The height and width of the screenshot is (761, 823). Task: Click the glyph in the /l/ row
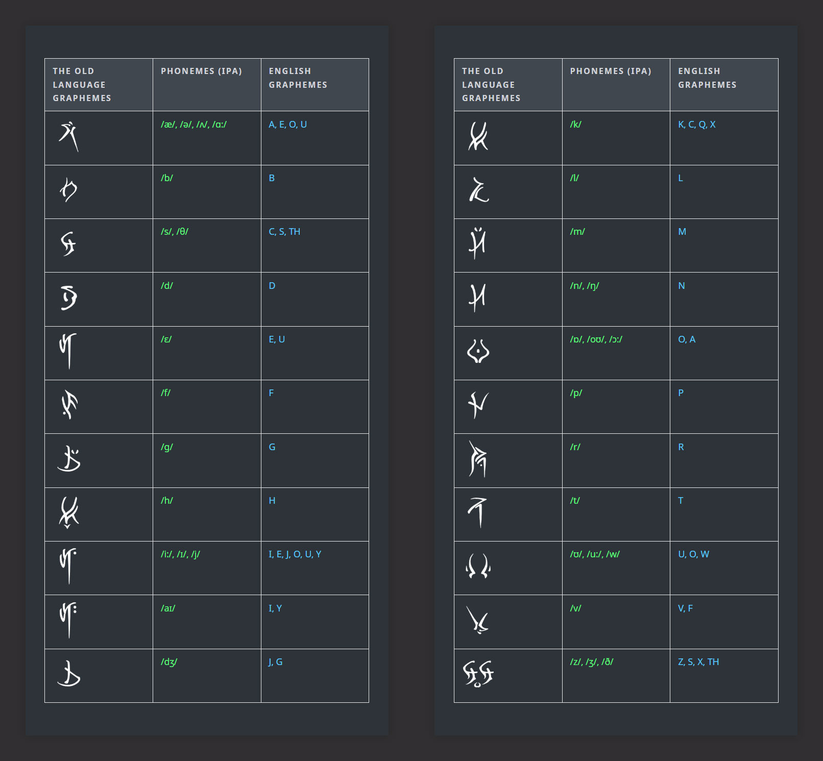coord(479,190)
